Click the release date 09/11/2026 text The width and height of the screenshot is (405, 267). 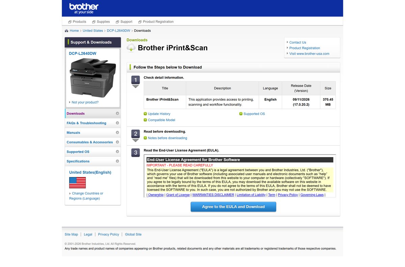(301, 99)
